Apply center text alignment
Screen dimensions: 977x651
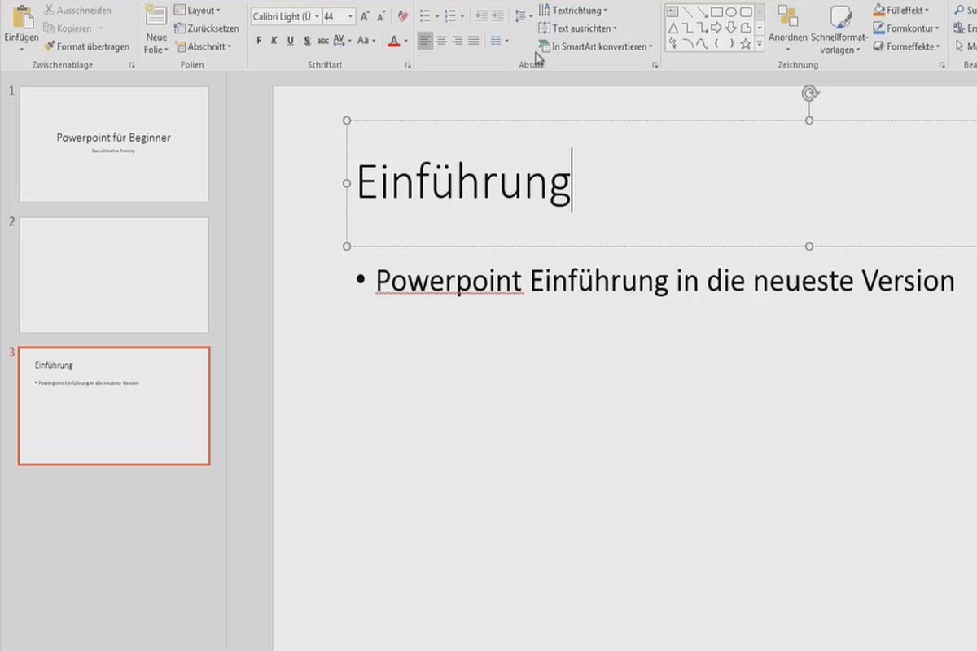coord(441,39)
